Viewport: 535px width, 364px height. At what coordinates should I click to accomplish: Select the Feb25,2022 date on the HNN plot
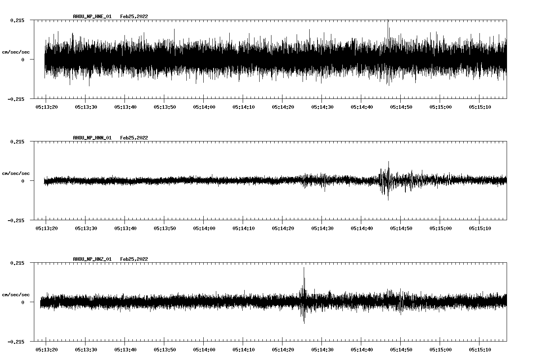coord(134,138)
